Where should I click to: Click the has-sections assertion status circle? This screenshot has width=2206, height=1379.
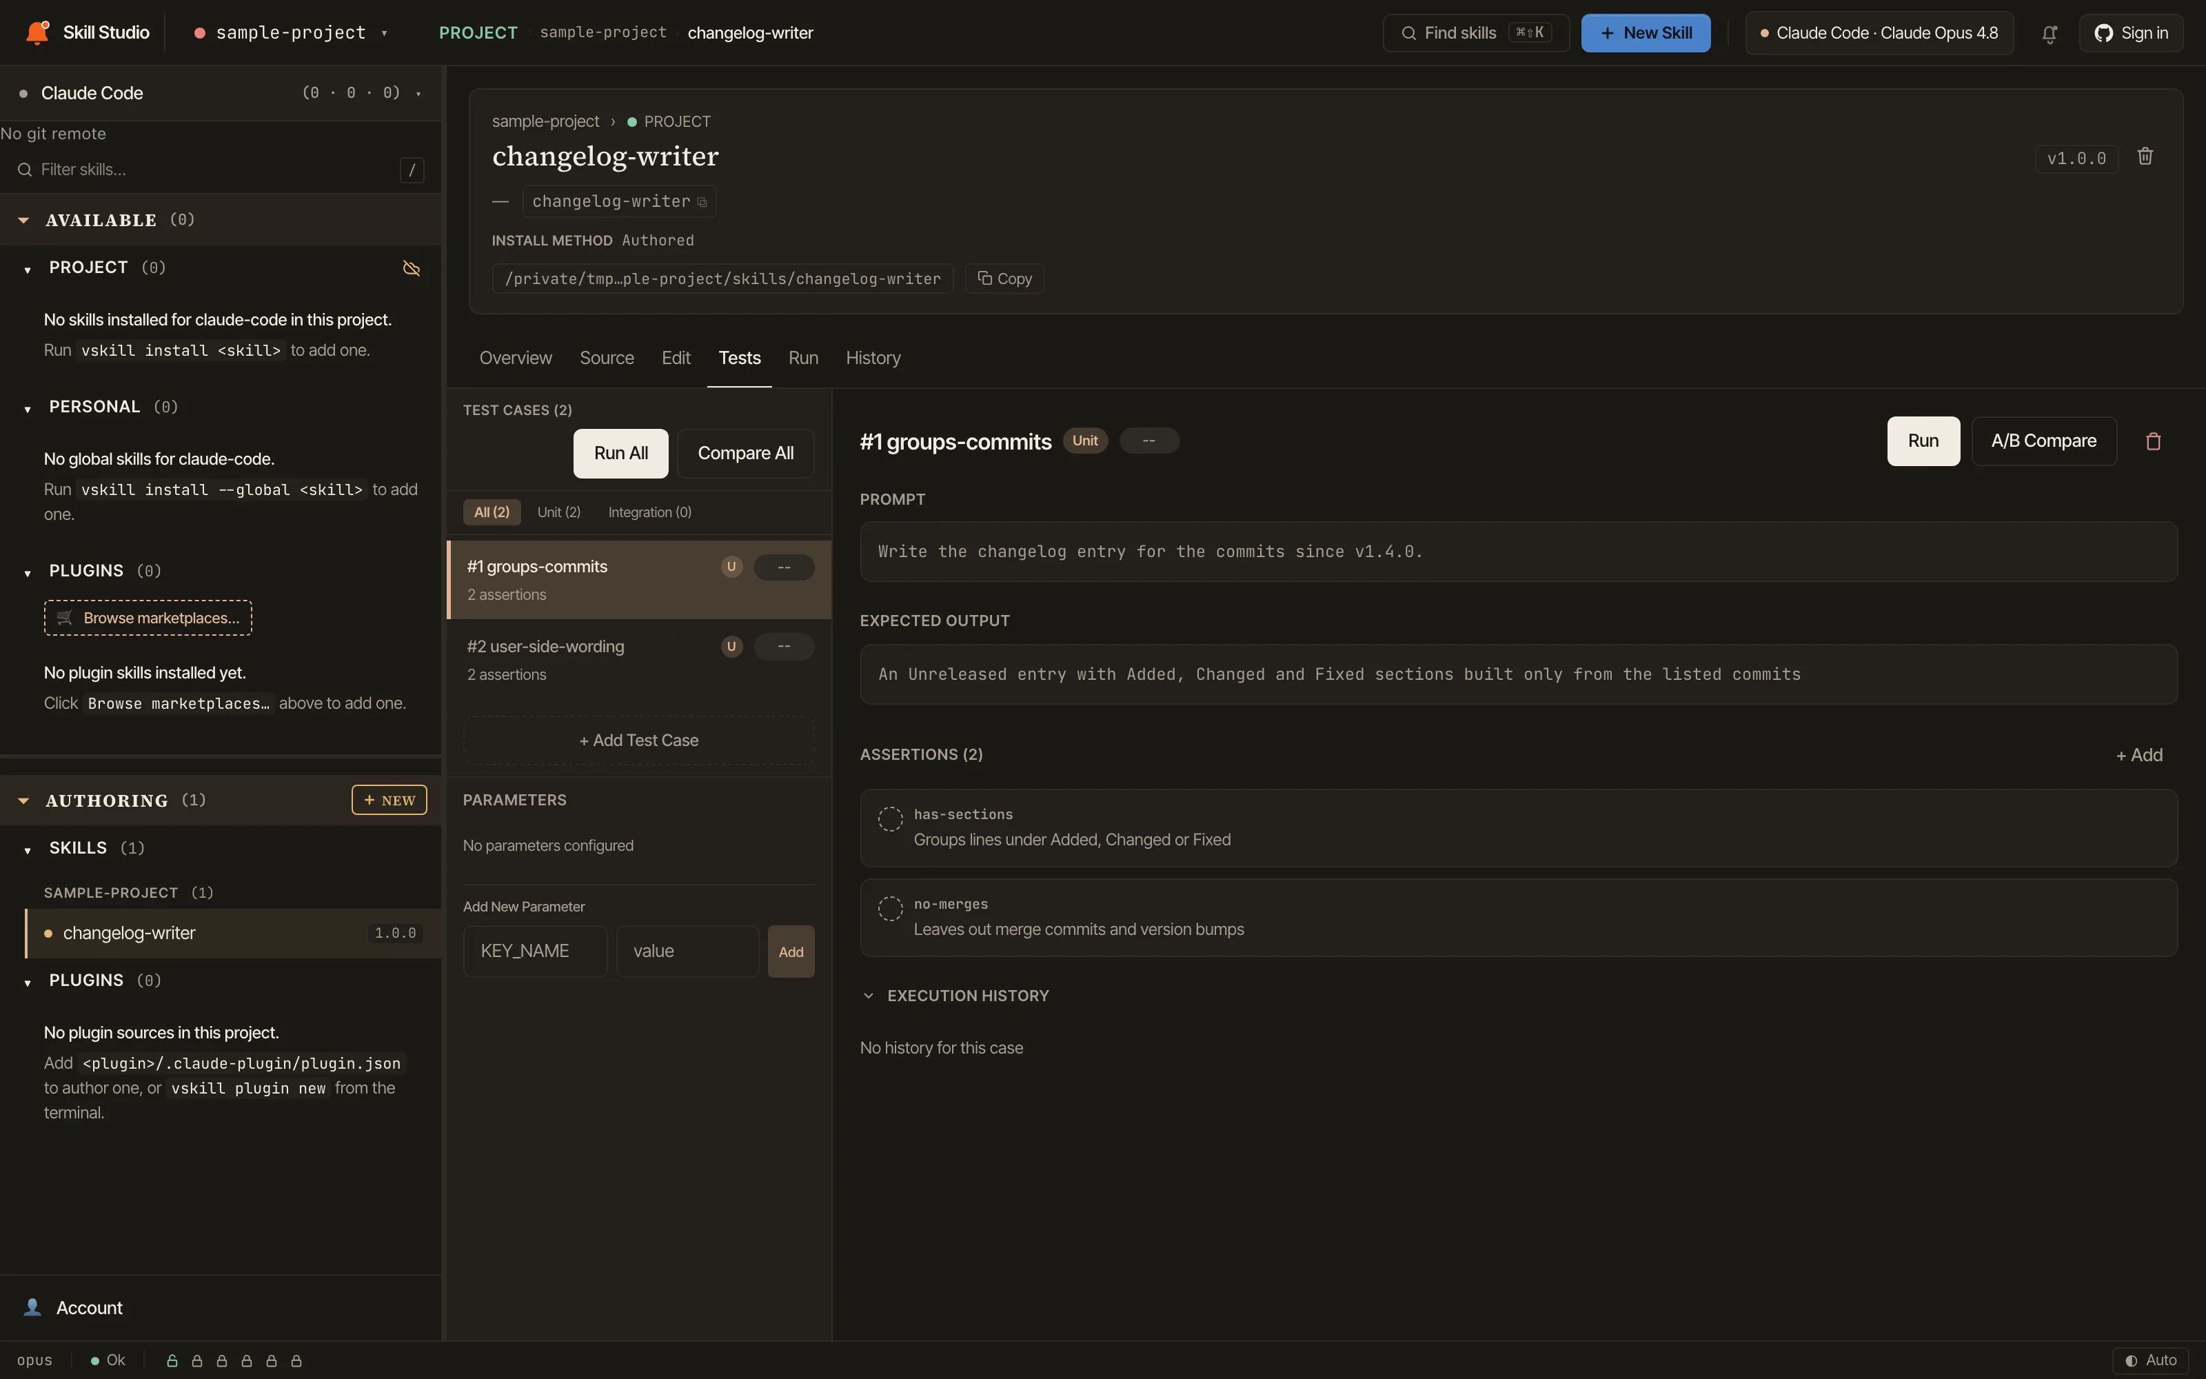coord(891,819)
